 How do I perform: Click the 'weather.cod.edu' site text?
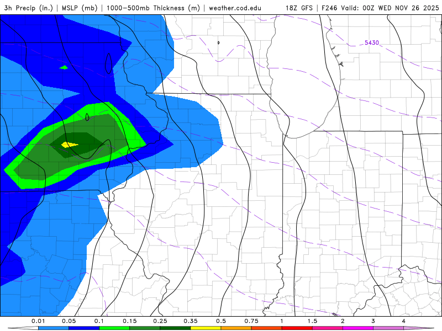[x=235, y=8]
